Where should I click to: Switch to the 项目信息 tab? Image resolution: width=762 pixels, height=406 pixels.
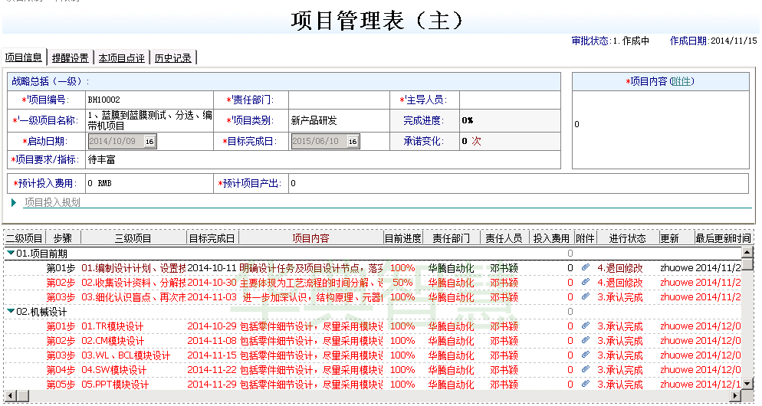pos(23,57)
